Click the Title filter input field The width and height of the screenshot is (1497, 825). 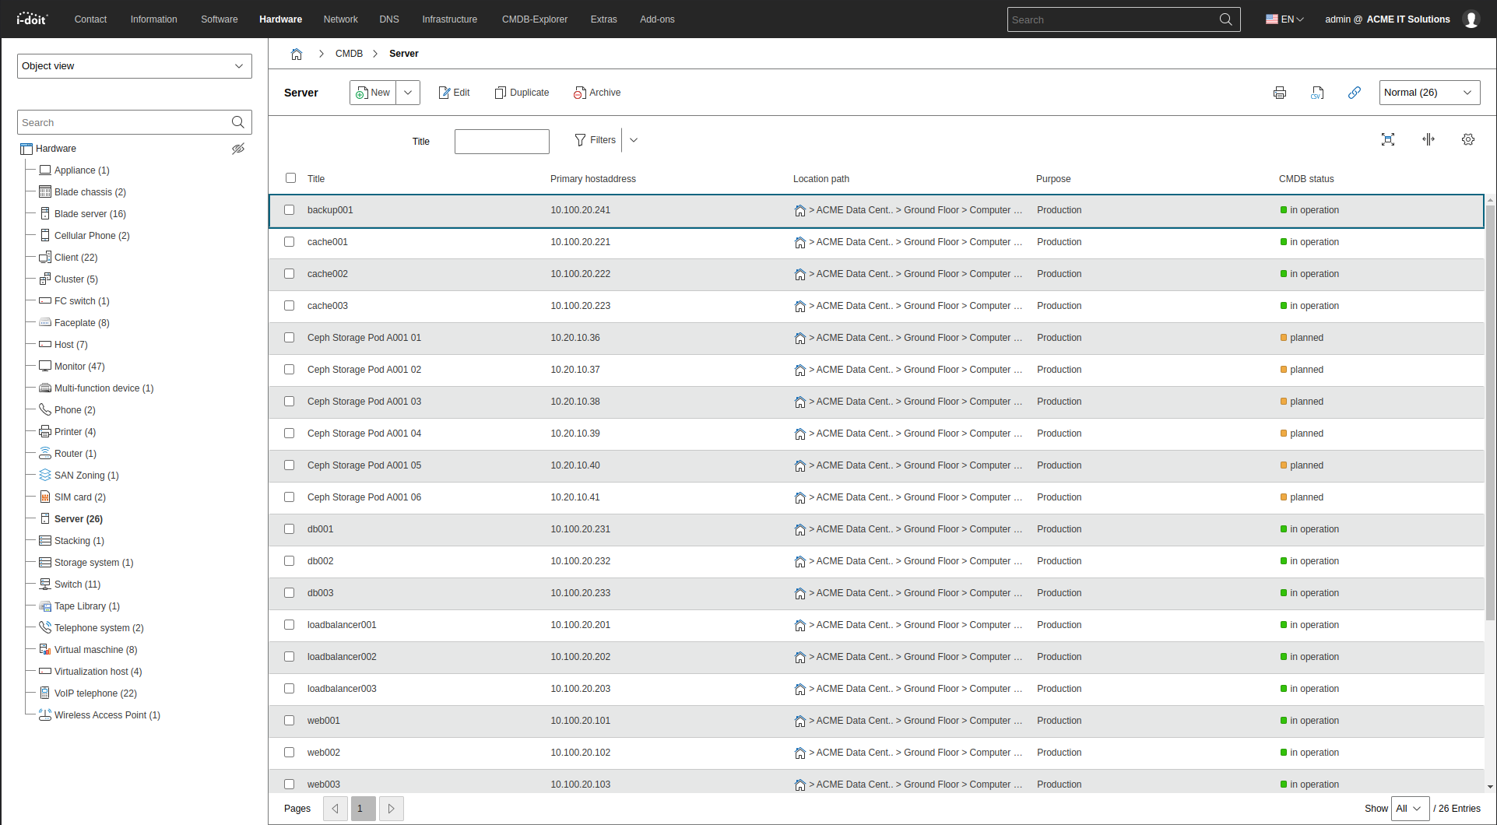[502, 142]
